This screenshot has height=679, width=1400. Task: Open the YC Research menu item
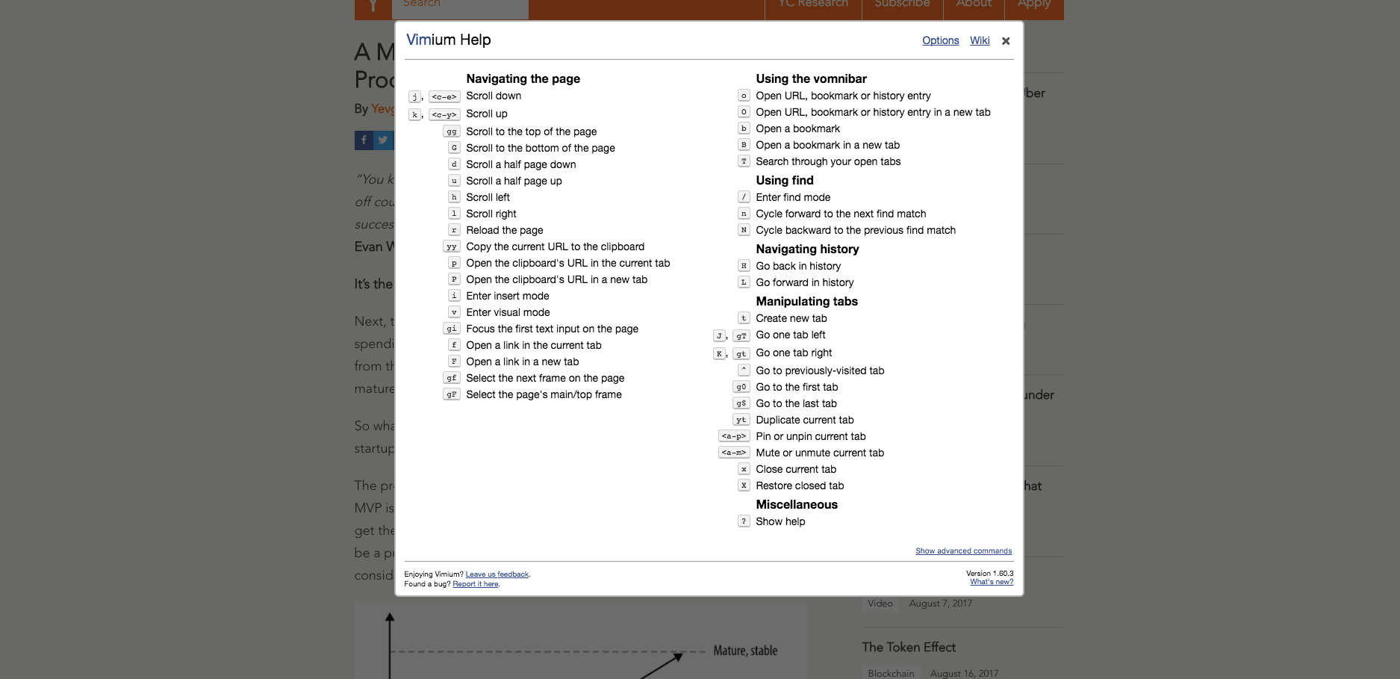(x=813, y=6)
